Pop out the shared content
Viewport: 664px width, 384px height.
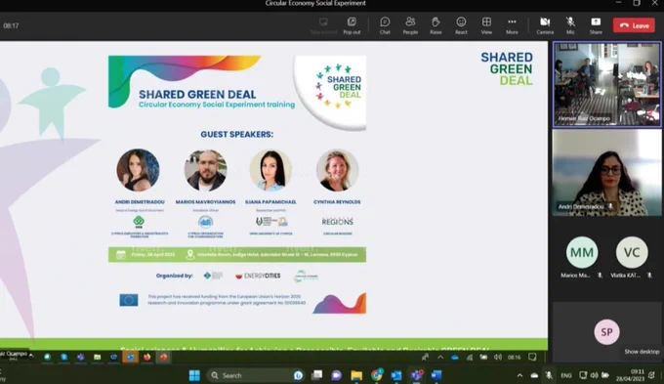[352, 25]
